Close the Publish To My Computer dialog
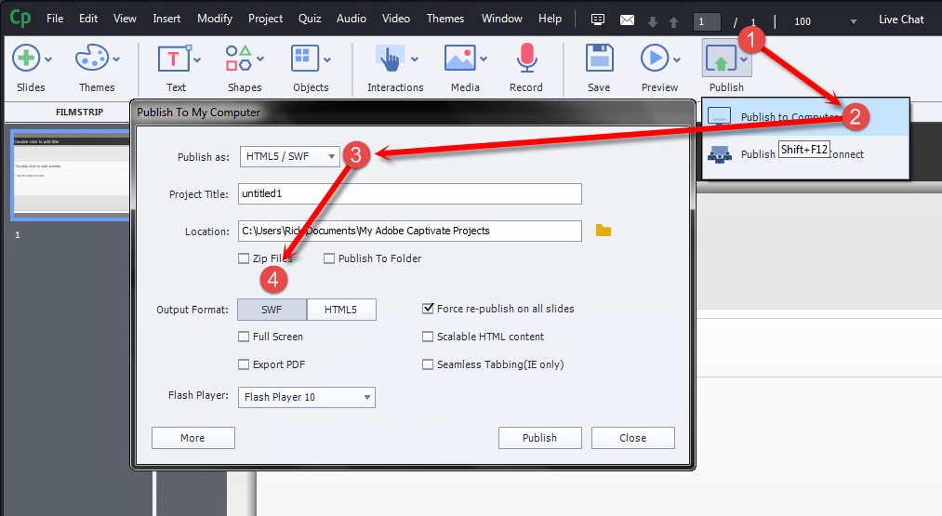 [x=632, y=438]
